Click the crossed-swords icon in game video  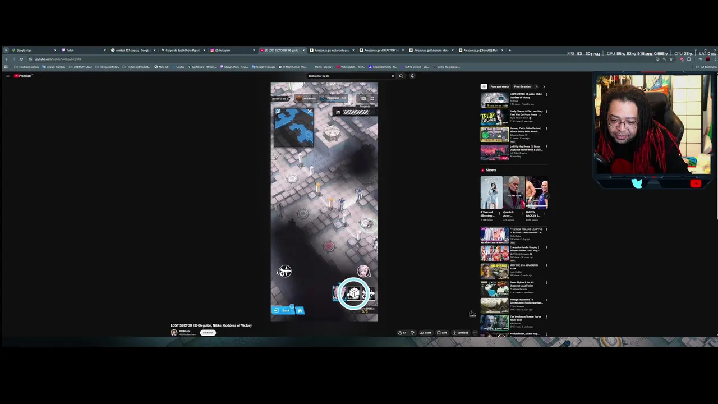click(x=285, y=272)
